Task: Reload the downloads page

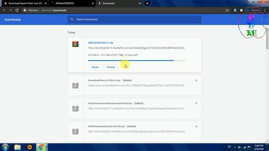Action: tap(17, 10)
